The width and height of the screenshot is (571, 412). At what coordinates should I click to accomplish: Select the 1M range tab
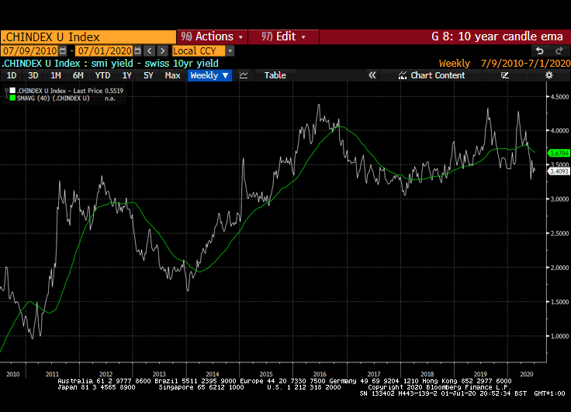[x=55, y=75]
